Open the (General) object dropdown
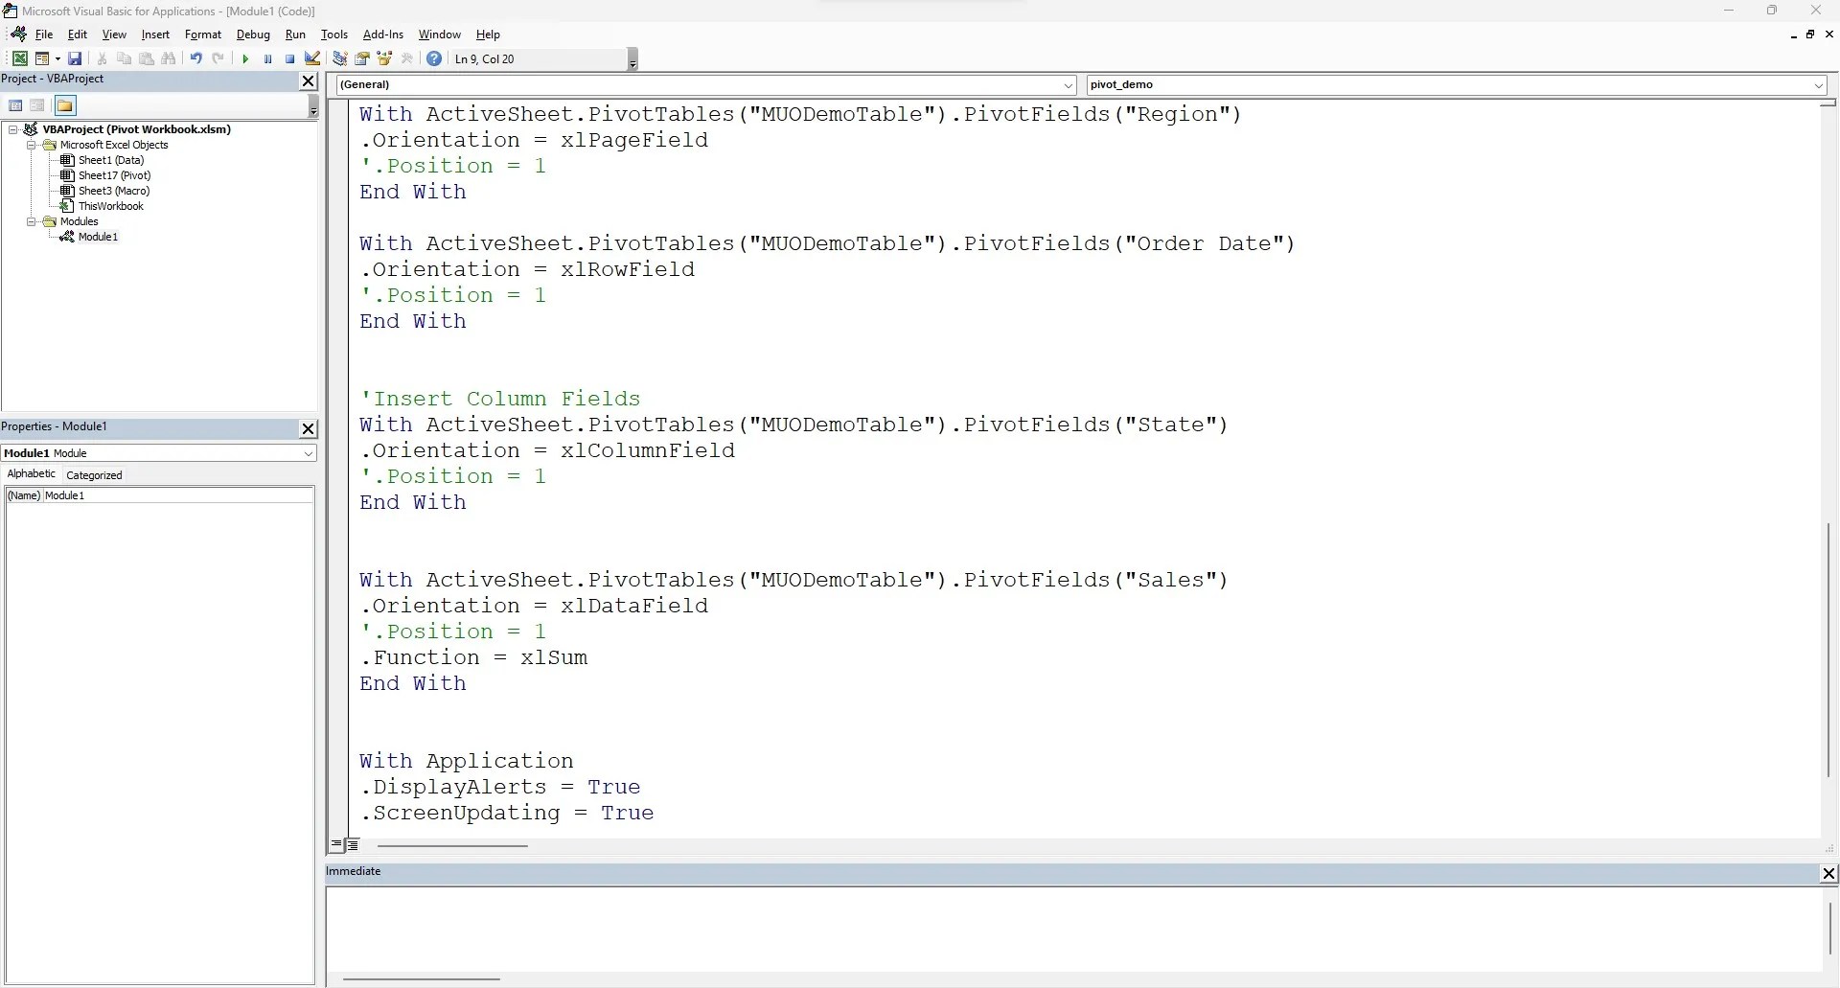This screenshot has height=988, width=1840. tap(1068, 85)
